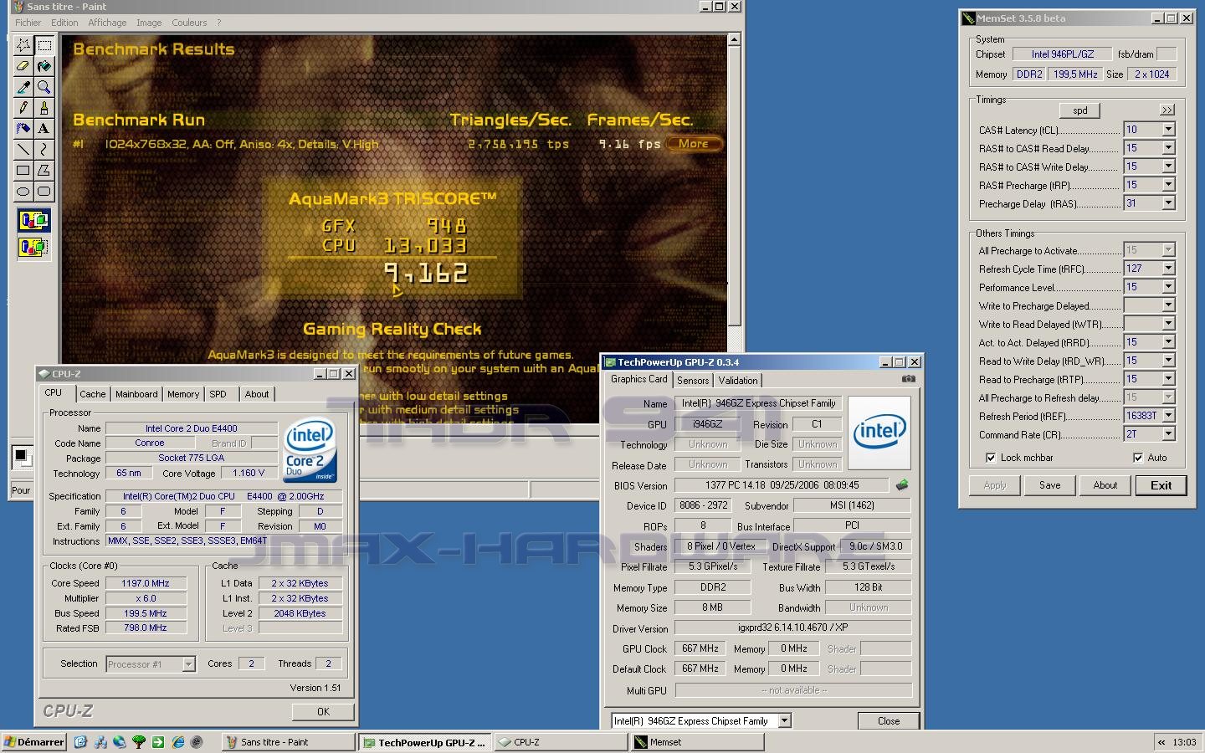Choose the Ellipse shape tool
Image resolution: width=1205 pixels, height=753 pixels.
coord(23,192)
